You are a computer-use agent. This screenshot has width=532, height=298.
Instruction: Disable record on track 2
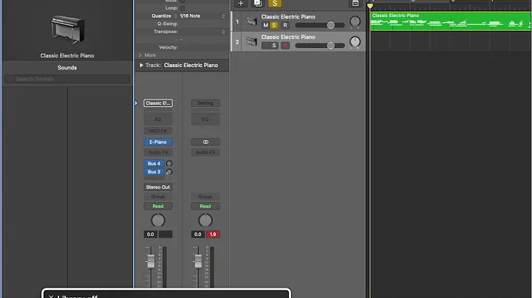[285, 46]
